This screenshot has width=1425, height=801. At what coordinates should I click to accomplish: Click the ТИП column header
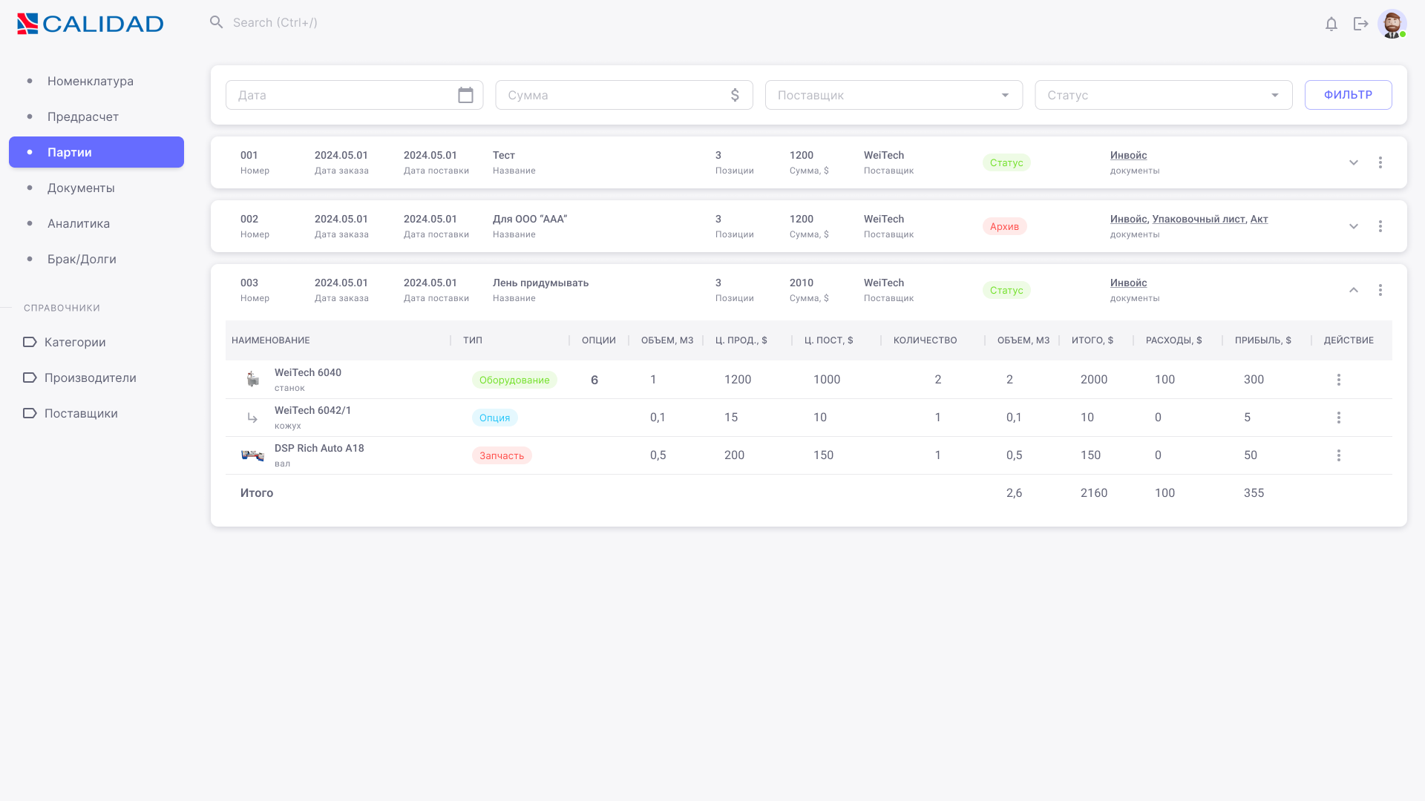tap(473, 340)
